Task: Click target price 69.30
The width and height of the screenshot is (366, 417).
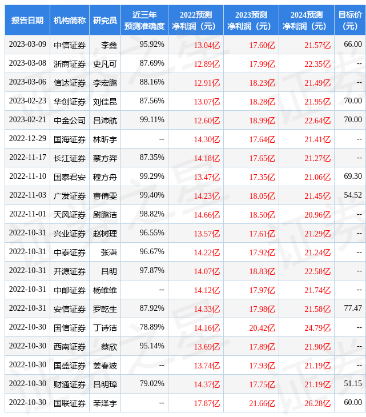Action: 353,177
